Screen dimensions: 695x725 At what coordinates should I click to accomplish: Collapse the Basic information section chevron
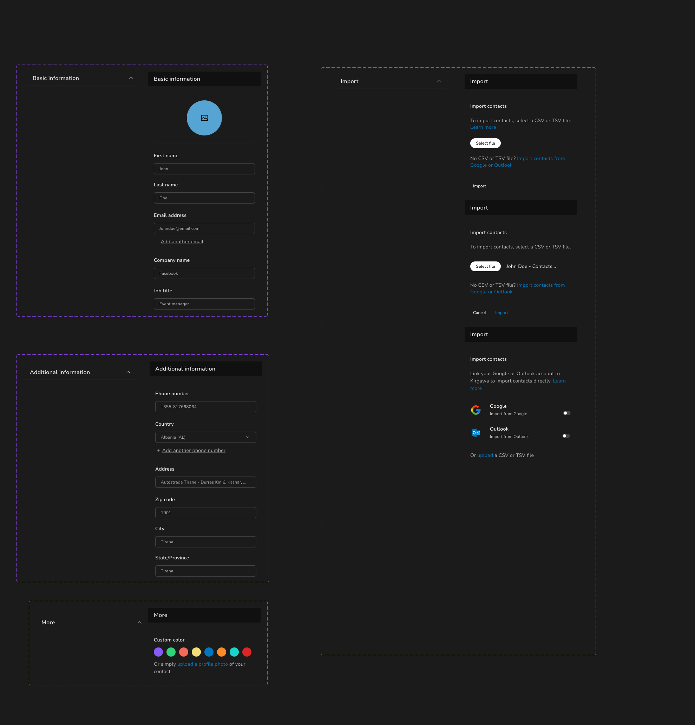131,78
